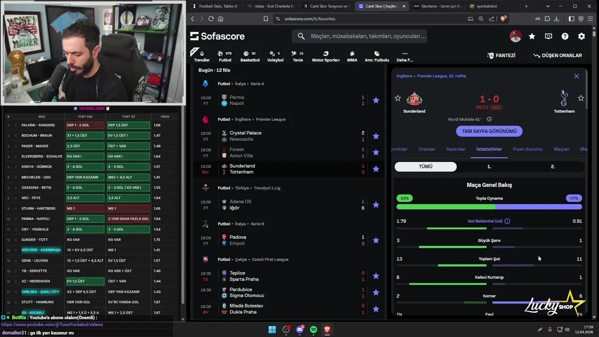Image resolution: width=599 pixels, height=337 pixels.
Task: Expand the Daha Fazla sports menu
Action: point(405,56)
